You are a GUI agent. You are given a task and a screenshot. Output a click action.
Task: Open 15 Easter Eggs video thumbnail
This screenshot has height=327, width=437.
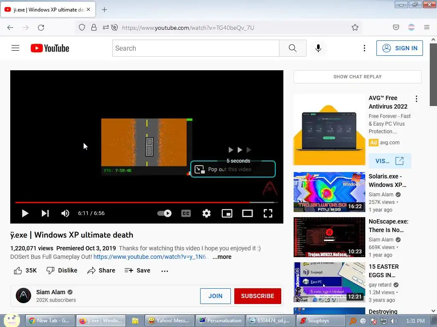click(329, 282)
